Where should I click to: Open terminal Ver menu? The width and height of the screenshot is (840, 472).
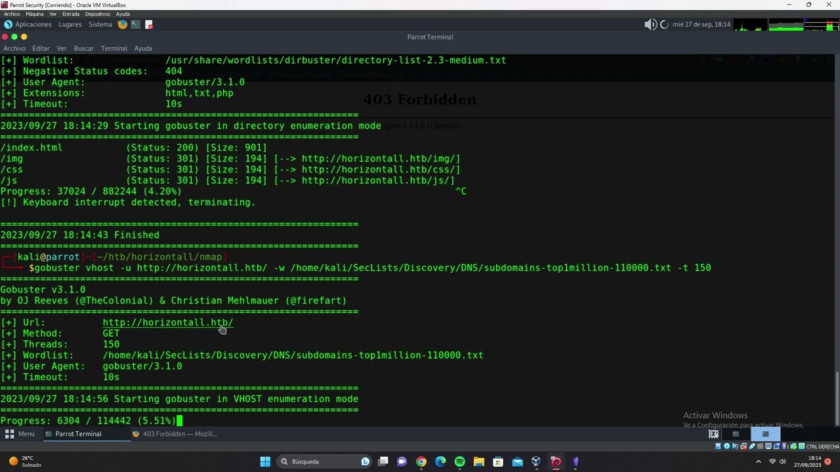(62, 49)
